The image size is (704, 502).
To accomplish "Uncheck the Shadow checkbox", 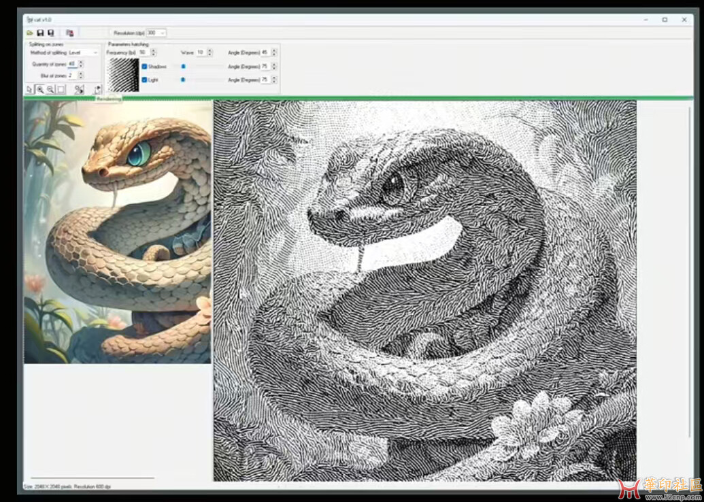I will pyautogui.click(x=144, y=67).
